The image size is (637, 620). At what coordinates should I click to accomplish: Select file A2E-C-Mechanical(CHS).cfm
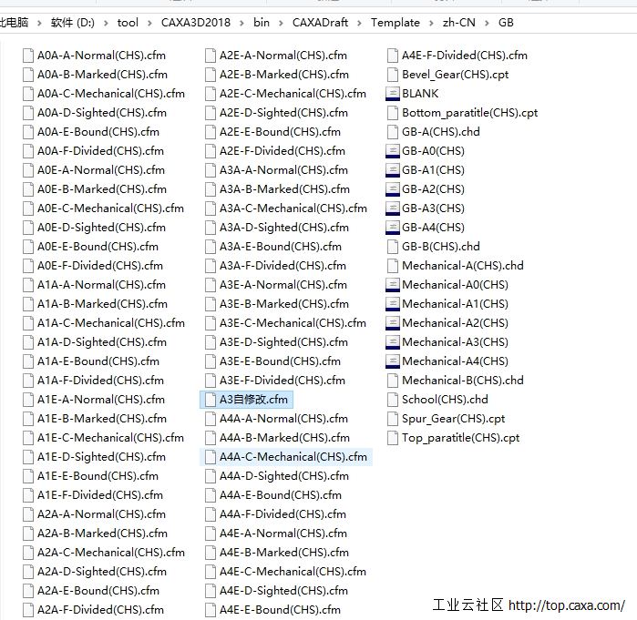point(285,94)
